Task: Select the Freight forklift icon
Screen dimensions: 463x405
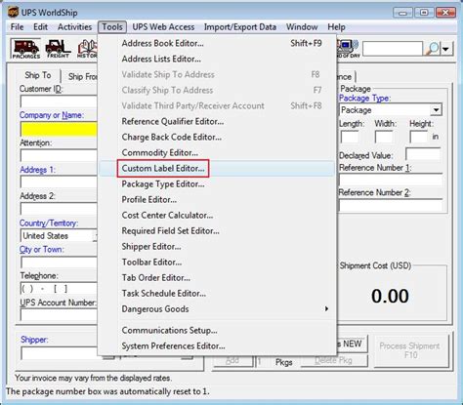Action: 59,49
